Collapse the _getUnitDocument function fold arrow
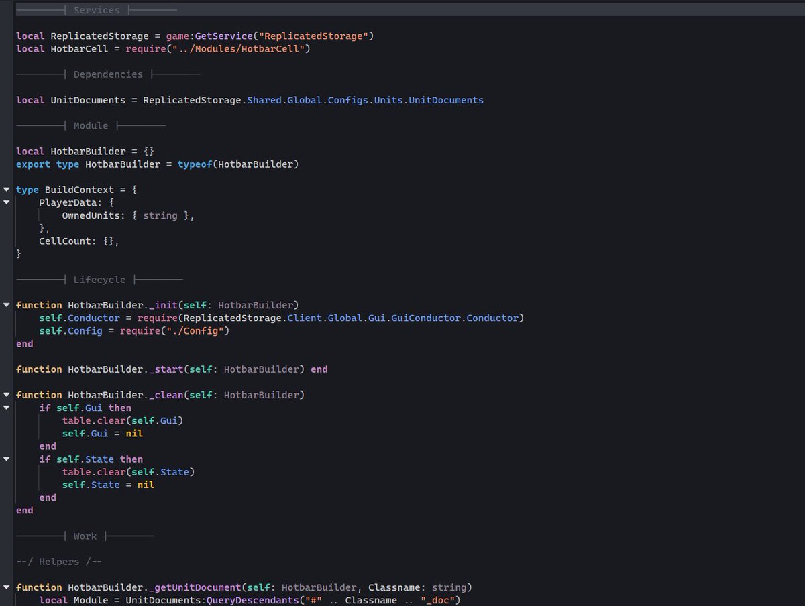This screenshot has width=805, height=606. click(7, 587)
